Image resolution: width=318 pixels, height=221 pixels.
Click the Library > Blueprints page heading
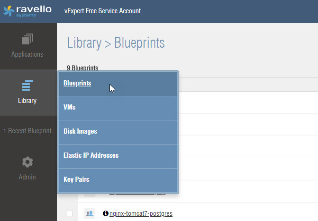point(116,43)
